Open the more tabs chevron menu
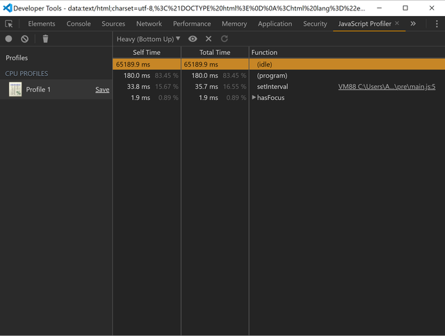This screenshot has height=336, width=445. tap(413, 24)
